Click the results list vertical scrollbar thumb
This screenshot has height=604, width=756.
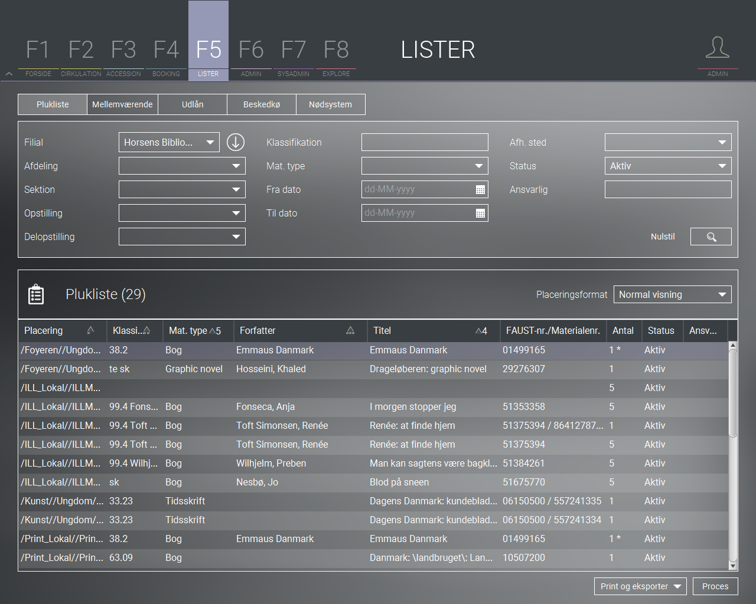733,393
